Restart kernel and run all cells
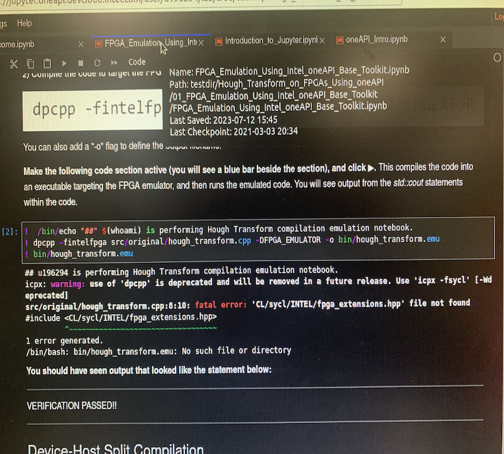Screen dimensions: 504x454 (115, 62)
